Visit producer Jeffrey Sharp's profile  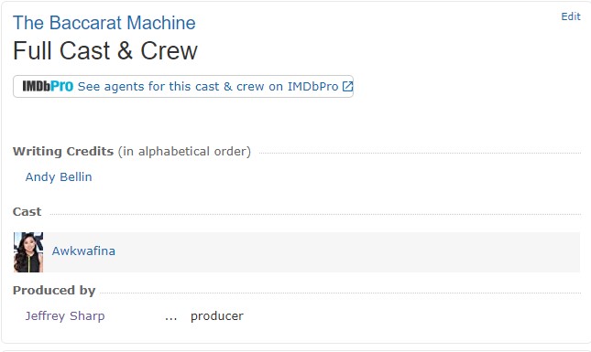coord(65,316)
